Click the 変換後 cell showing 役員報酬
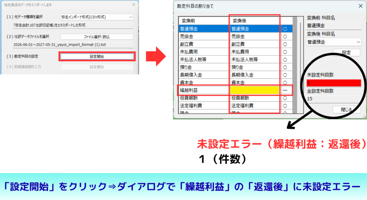 coord(255,98)
